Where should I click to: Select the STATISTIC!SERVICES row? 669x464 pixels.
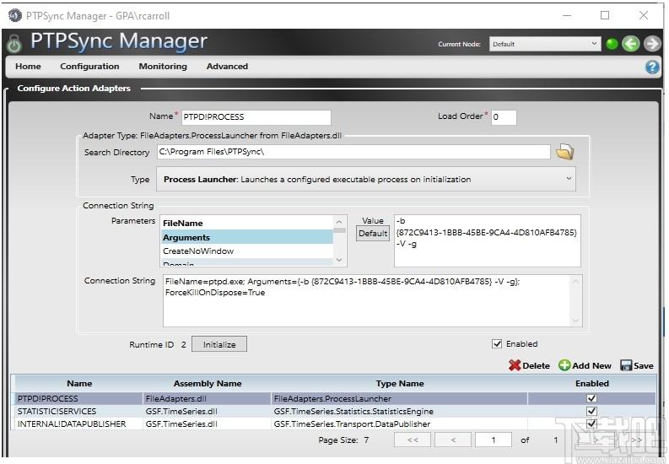[x=336, y=411]
